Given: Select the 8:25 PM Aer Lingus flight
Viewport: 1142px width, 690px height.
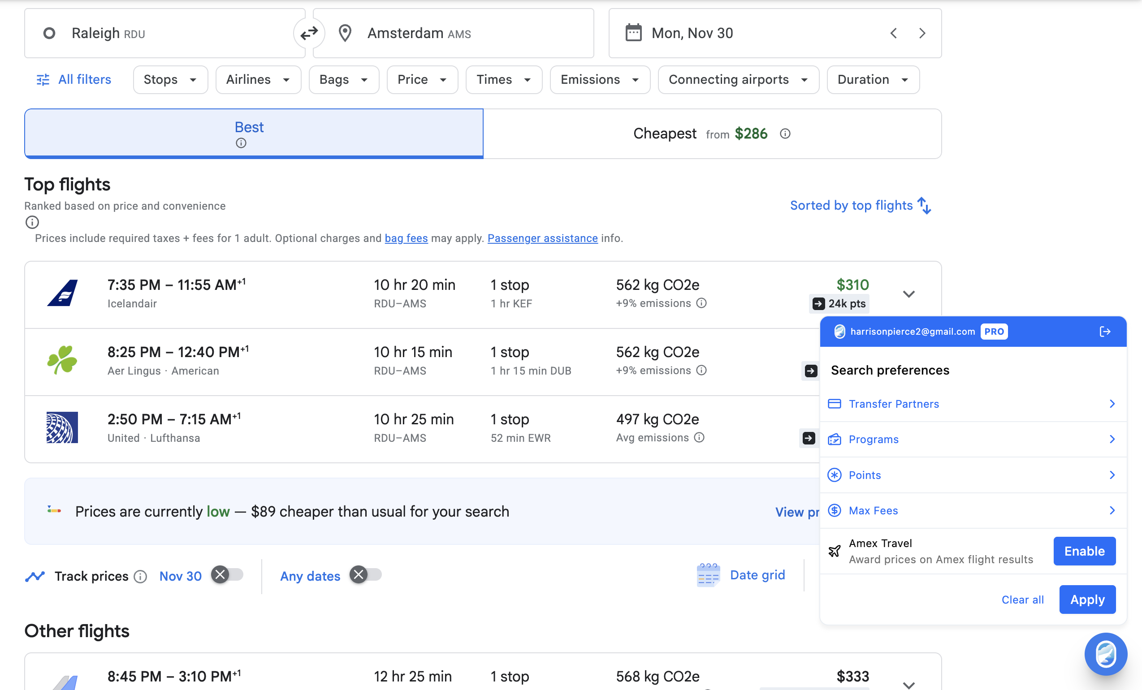Looking at the screenshot, I should 422,362.
